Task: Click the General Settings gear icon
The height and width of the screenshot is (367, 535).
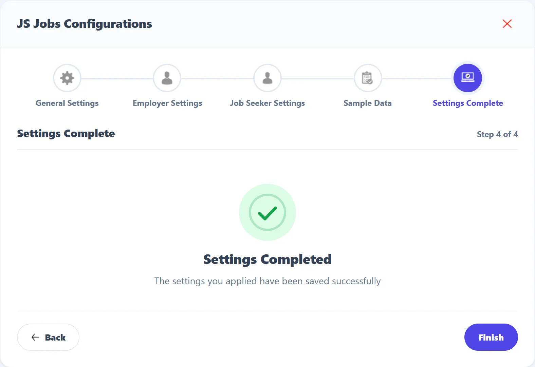Action: (x=67, y=78)
